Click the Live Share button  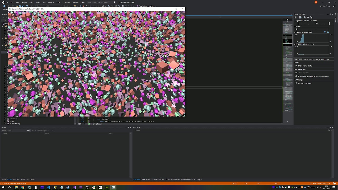(x=325, y=6)
